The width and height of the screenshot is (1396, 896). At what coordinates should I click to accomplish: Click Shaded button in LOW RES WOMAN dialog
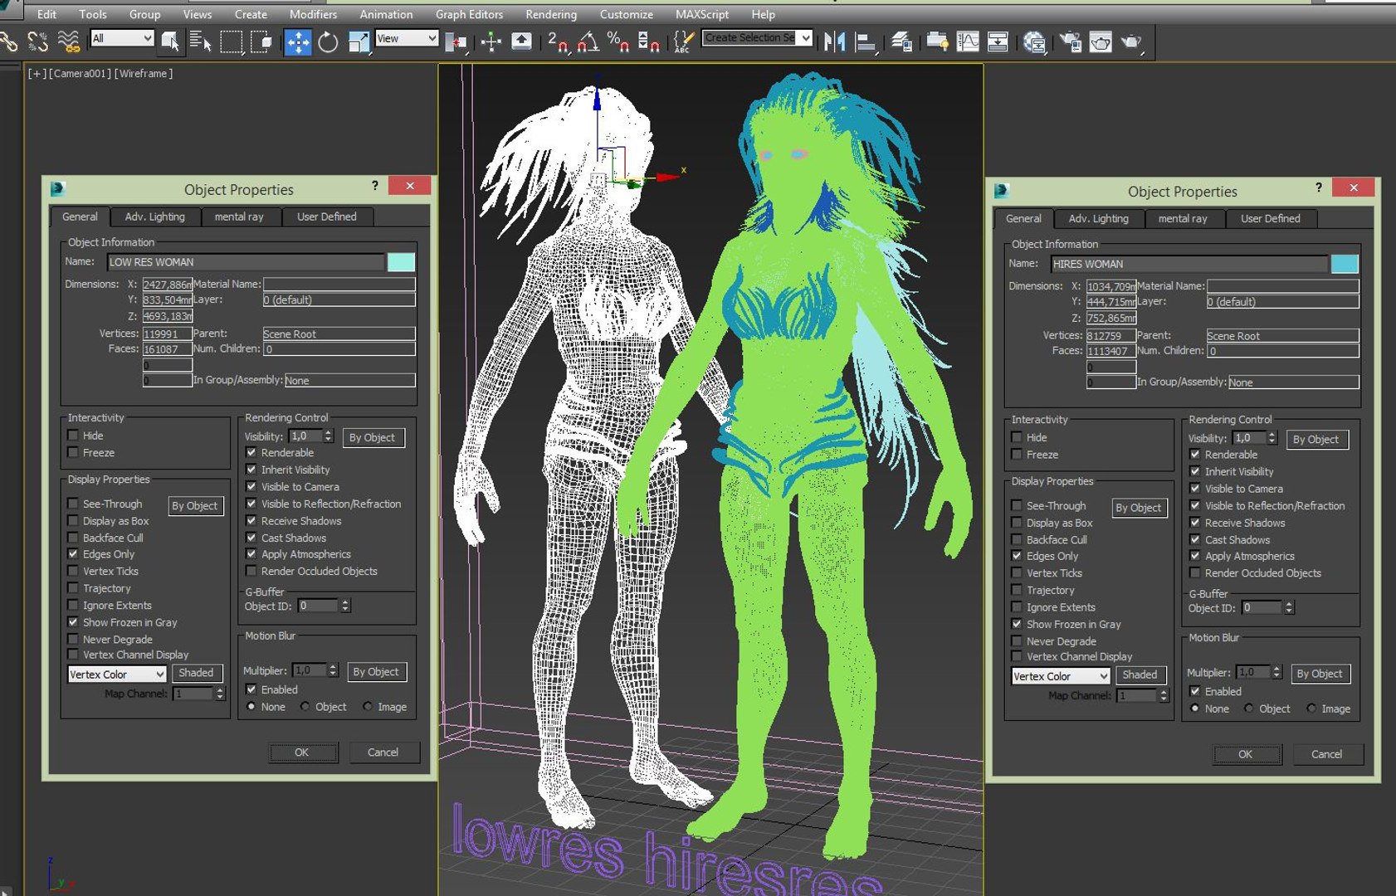click(x=197, y=673)
